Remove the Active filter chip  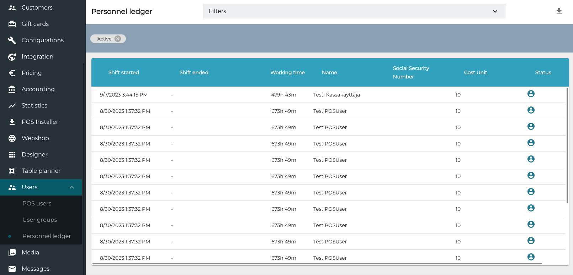pos(118,39)
